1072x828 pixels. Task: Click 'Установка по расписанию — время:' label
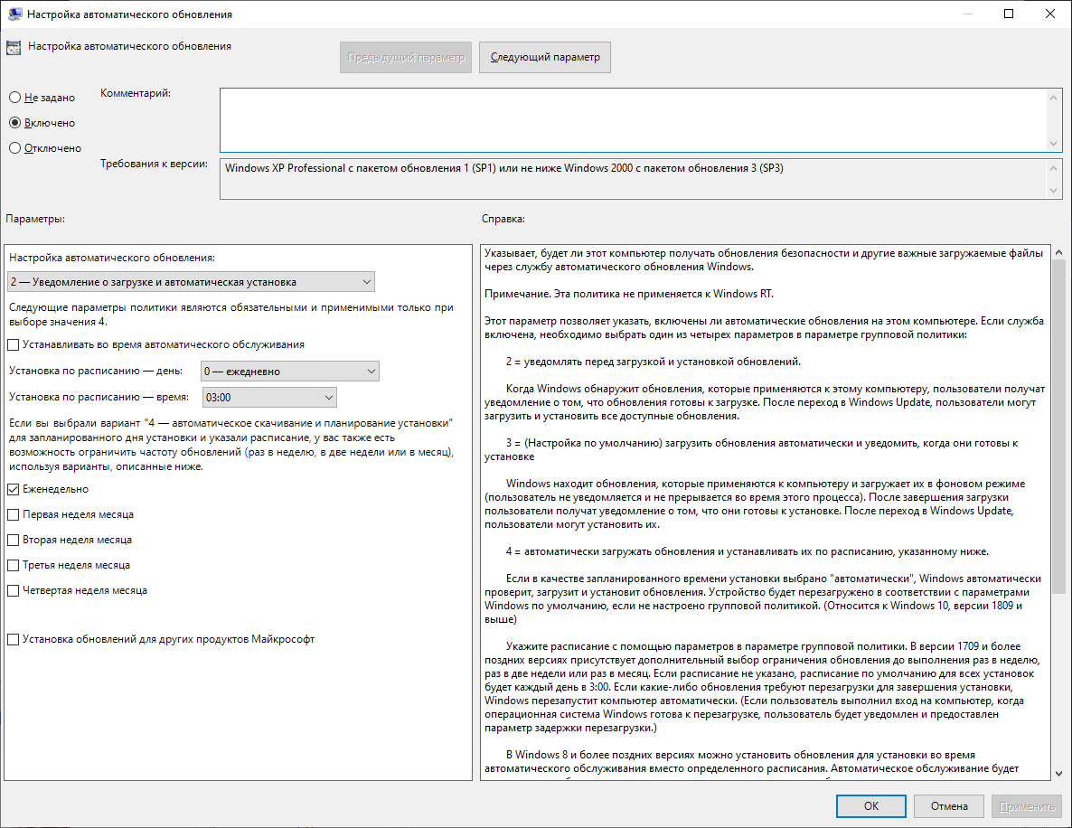[99, 397]
